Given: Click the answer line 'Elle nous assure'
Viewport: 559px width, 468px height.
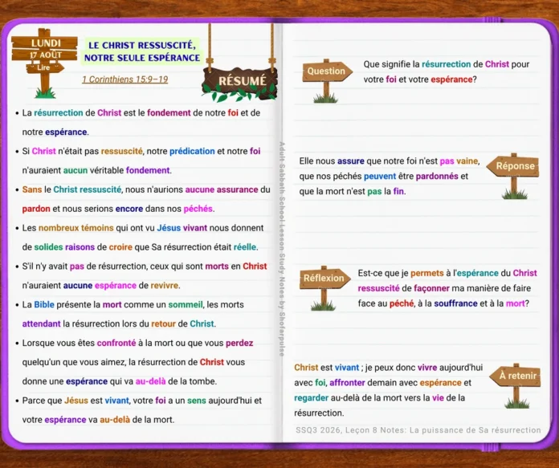Looking at the screenshot, I should point(332,161).
